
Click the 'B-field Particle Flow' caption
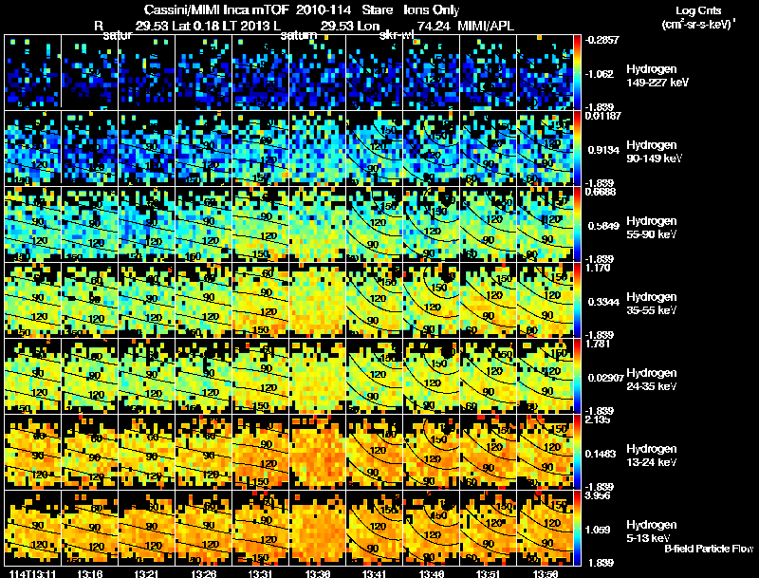709,549
